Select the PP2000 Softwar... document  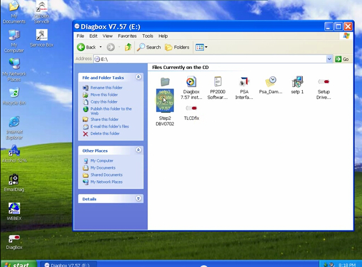coord(217,88)
